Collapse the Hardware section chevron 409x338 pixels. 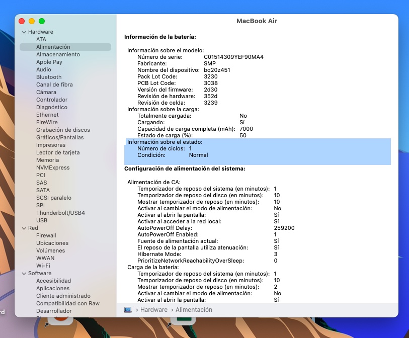click(x=24, y=32)
